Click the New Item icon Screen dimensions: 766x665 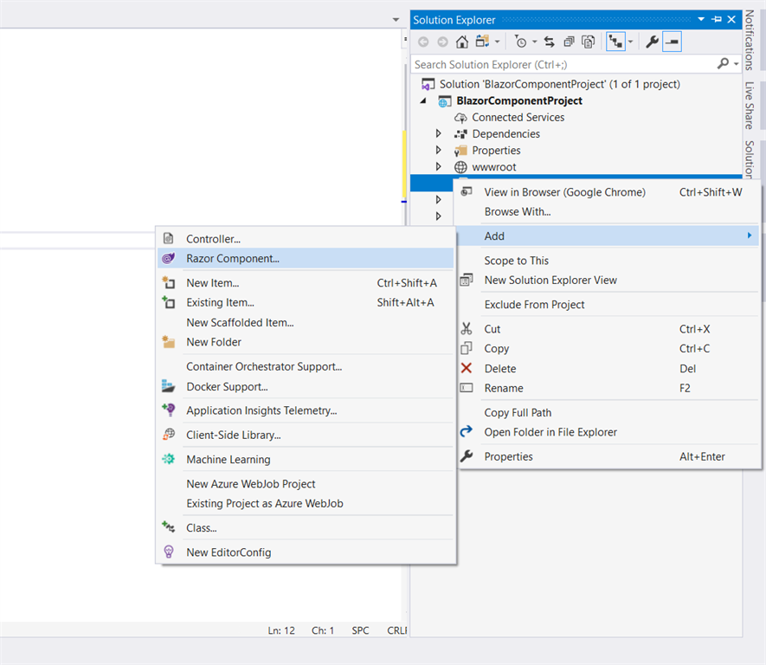[x=169, y=282]
